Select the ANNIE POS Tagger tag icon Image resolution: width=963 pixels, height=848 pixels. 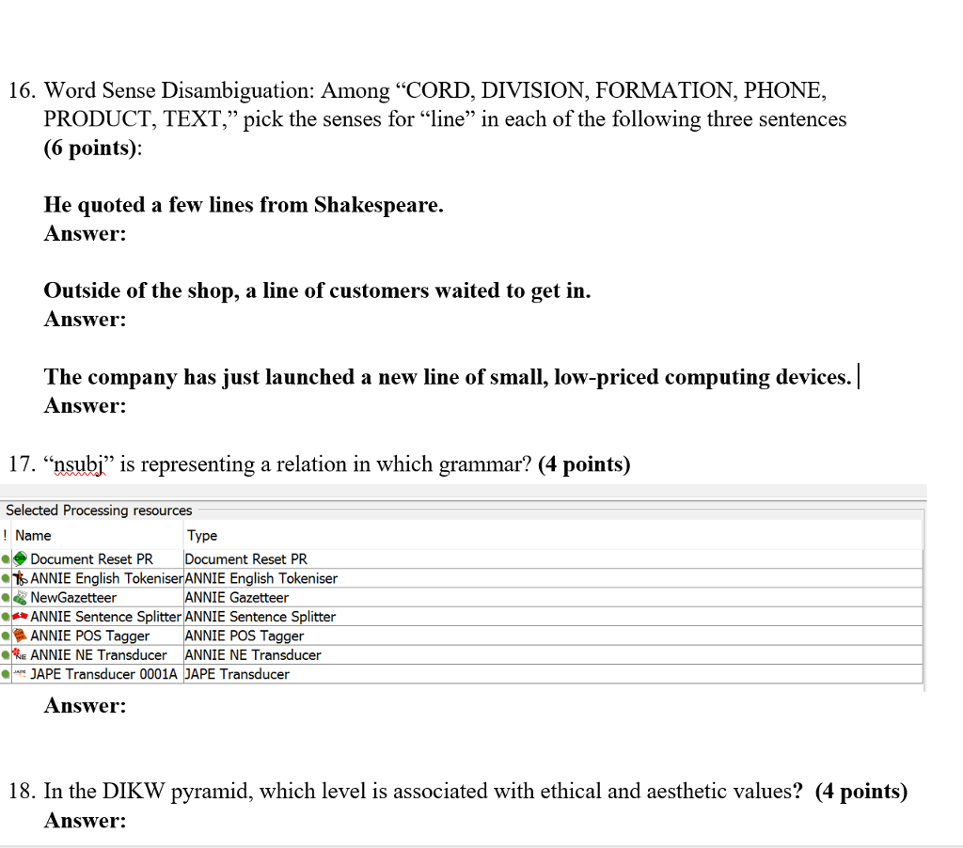[x=21, y=635]
